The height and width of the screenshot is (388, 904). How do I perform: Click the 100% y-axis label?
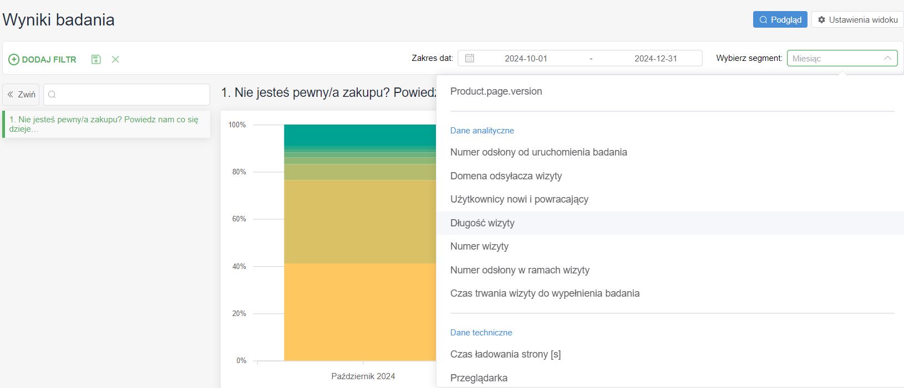pos(237,125)
